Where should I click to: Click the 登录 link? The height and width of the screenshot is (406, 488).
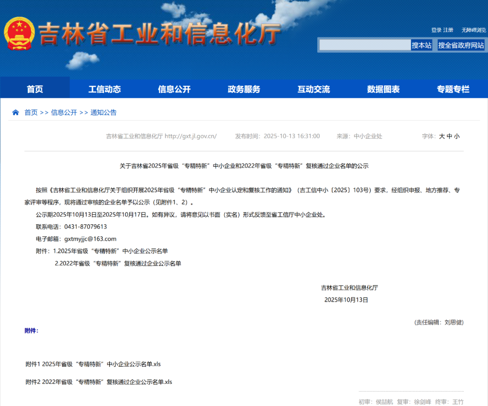point(436,30)
